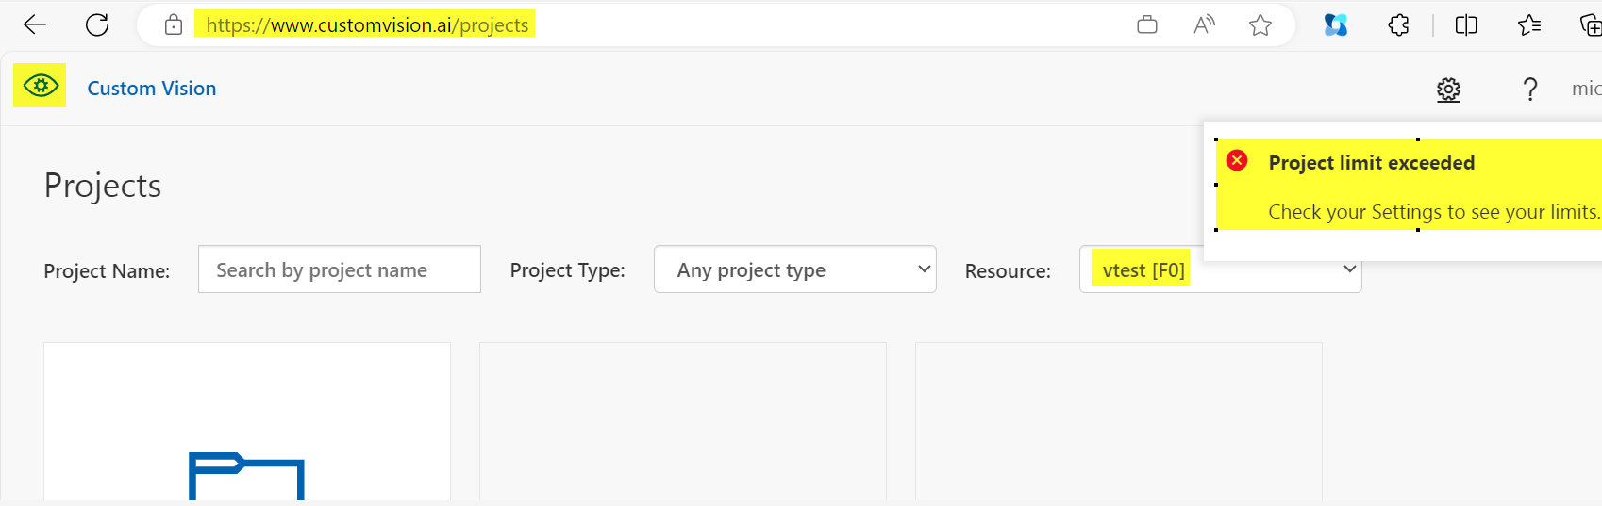1602x506 pixels.
Task: Toggle split screen view icon
Action: pos(1466,25)
